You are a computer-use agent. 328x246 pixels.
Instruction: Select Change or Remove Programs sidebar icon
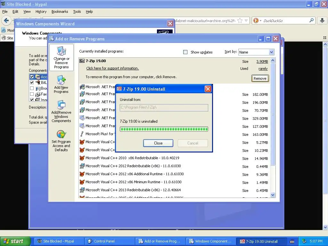pyautogui.click(x=61, y=58)
